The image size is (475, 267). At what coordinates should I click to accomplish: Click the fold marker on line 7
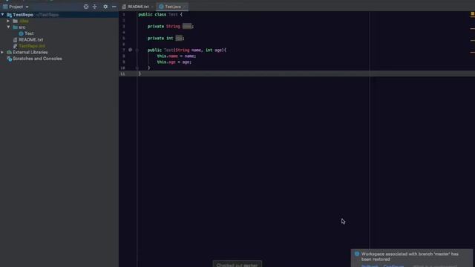[x=137, y=50]
